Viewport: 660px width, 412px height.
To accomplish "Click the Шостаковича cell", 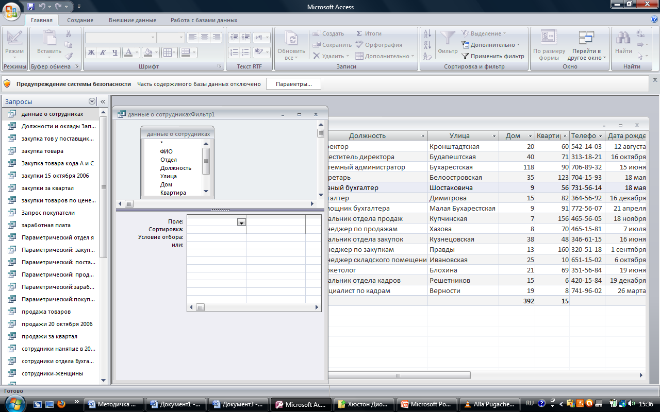I will (463, 187).
